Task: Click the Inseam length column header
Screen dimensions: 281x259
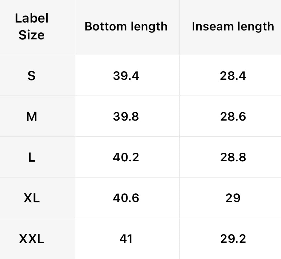Action: [x=233, y=26]
